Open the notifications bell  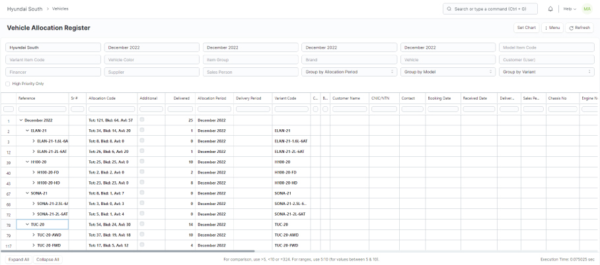(x=550, y=9)
